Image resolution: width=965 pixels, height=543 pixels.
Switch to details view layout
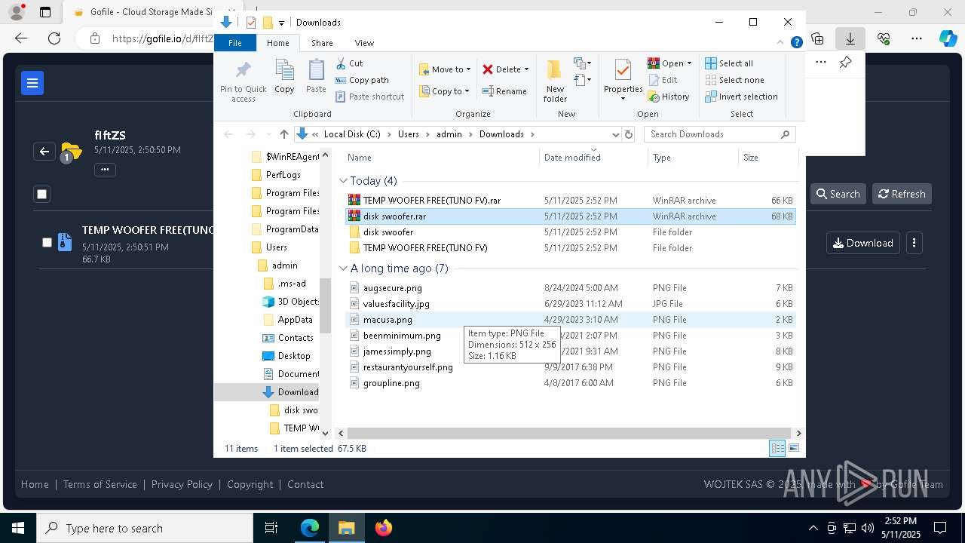(x=777, y=448)
